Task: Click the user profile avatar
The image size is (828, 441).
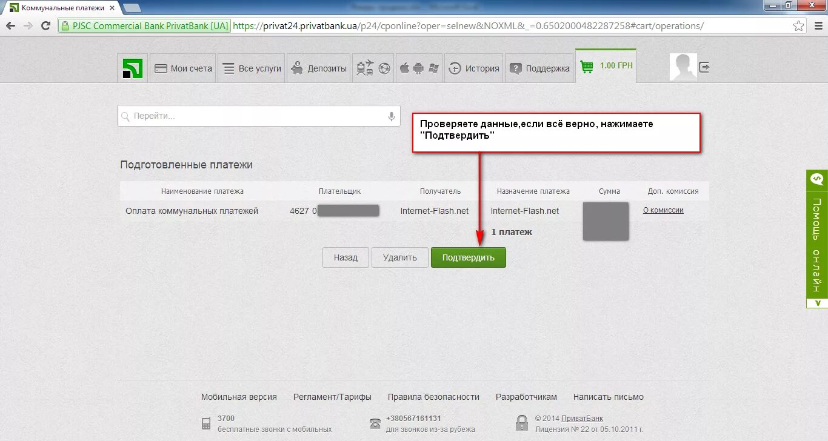Action: (683, 67)
